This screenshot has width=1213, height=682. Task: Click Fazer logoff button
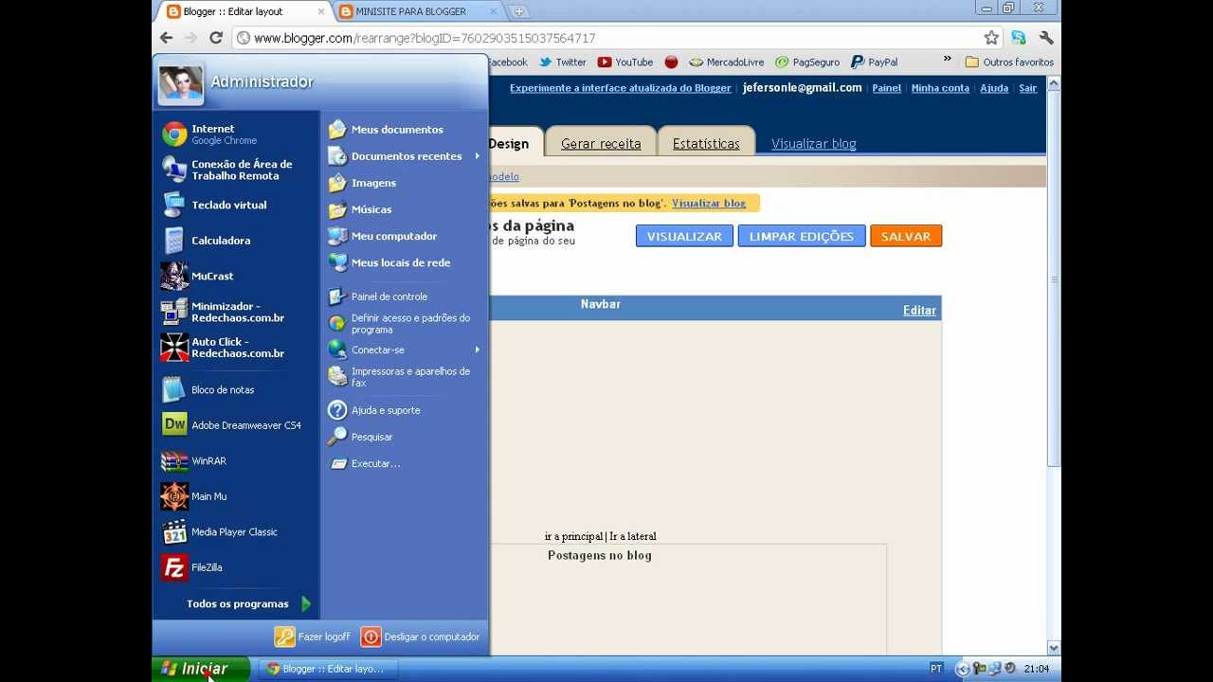pyautogui.click(x=313, y=637)
